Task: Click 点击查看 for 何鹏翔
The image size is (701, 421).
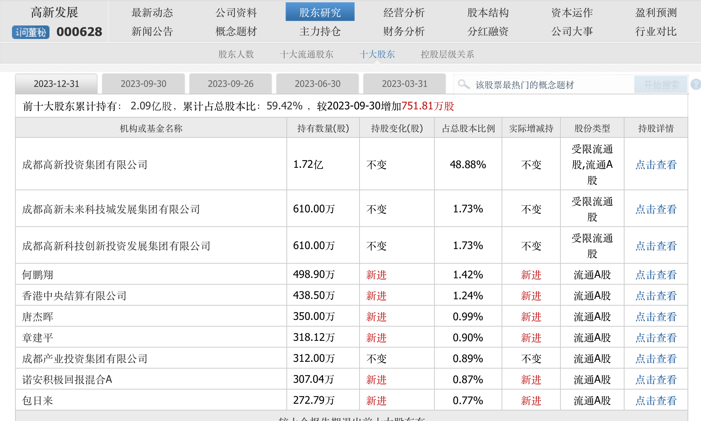Action: [656, 275]
